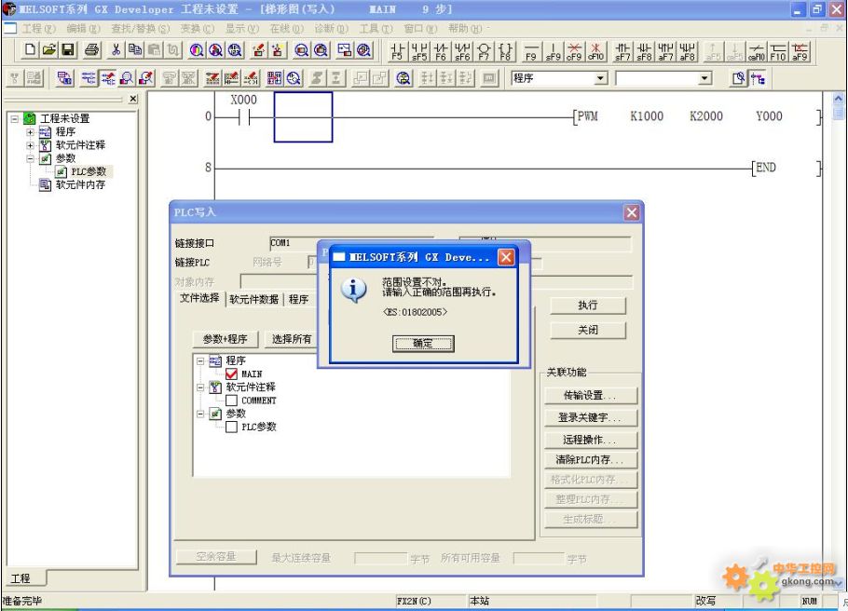Click the 执行 button
Screen dimensions: 848x611
[588, 305]
